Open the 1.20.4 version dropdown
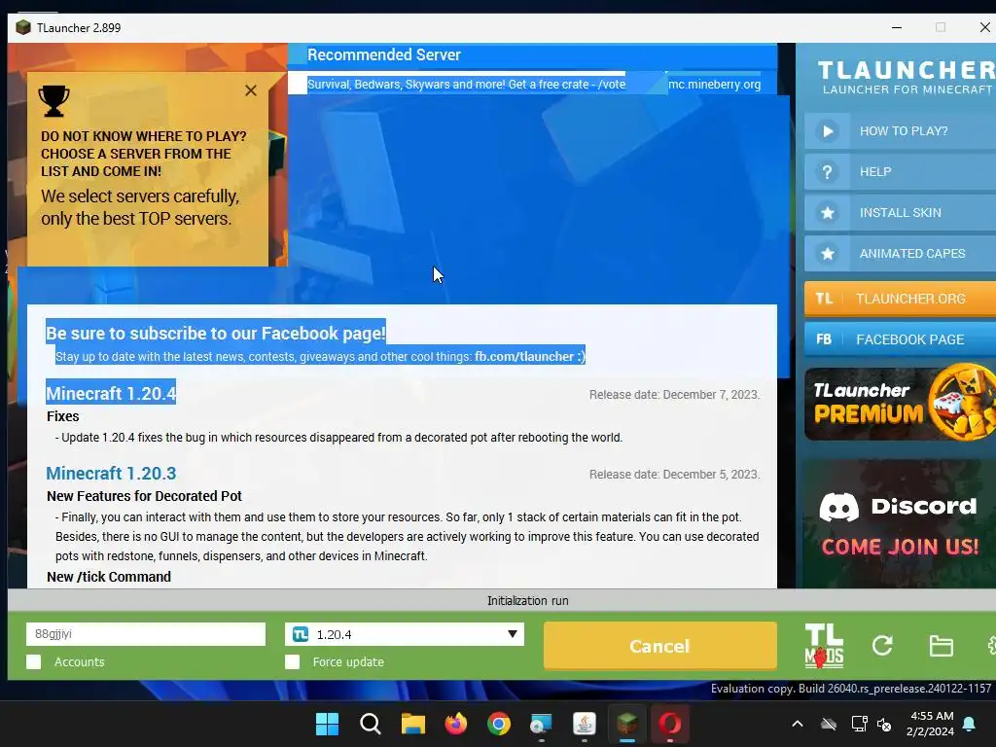The width and height of the screenshot is (996, 747). (x=405, y=634)
